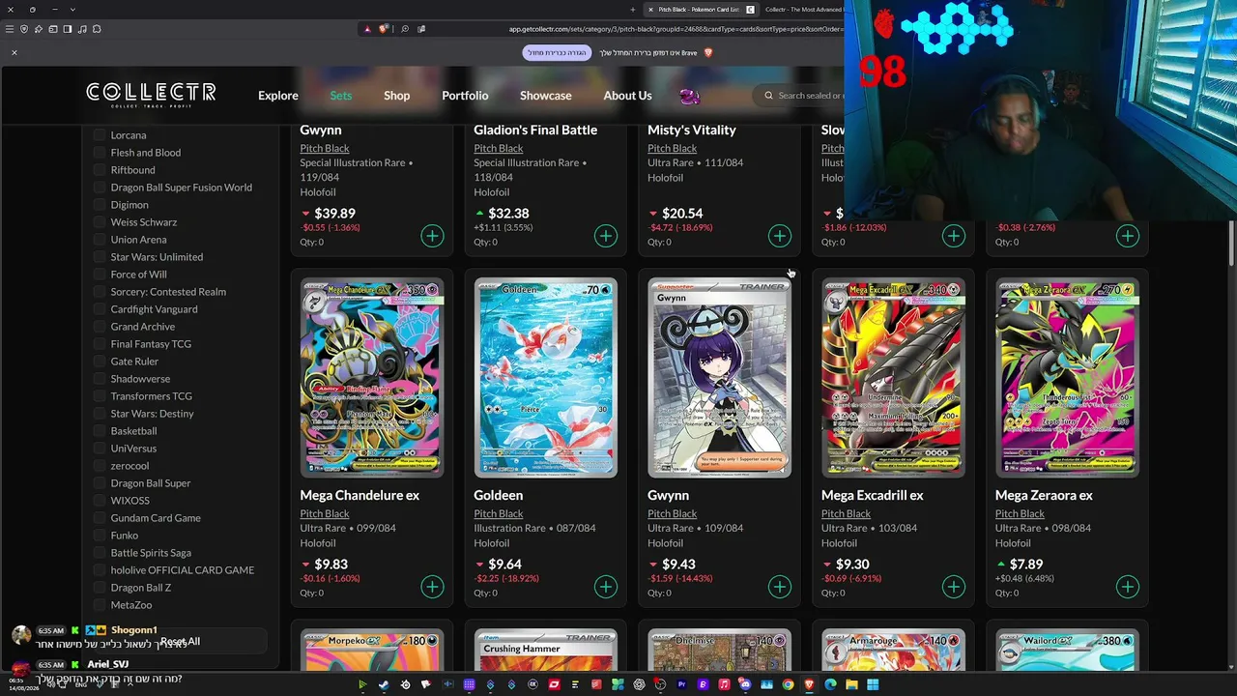This screenshot has width=1237, height=696.
Task: Open Brave Shields icon in address bar
Action: click(384, 29)
